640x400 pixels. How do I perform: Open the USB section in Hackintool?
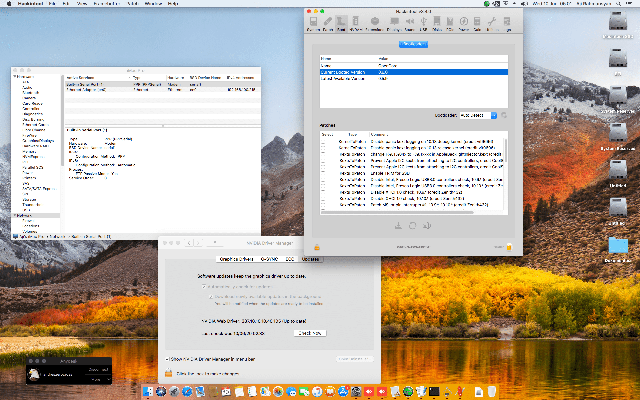click(424, 24)
